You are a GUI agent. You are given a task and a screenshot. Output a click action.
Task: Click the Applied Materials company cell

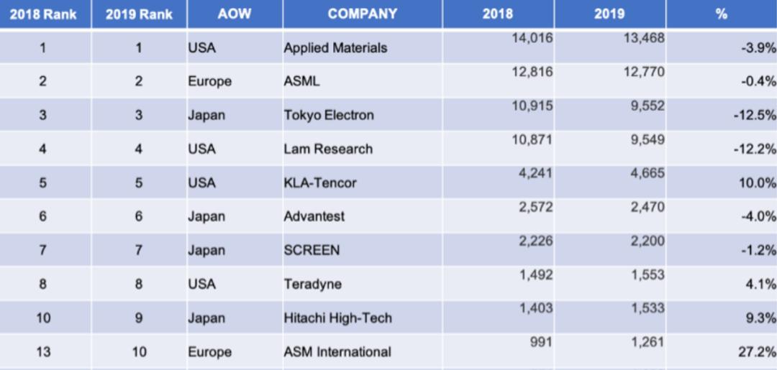335,48
